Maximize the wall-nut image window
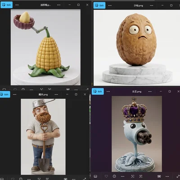Viewport: 180px width, 180px height. (x=171, y=5)
